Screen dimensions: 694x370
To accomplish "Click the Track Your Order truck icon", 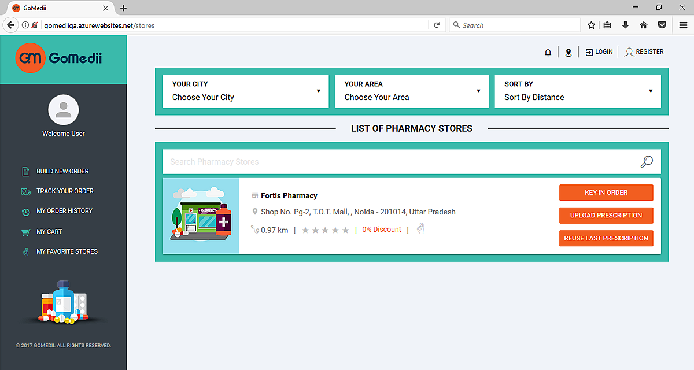I will [25, 191].
